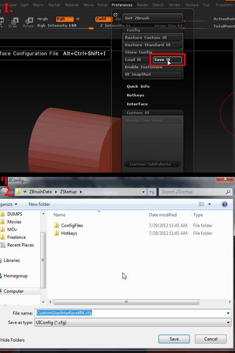Open the Stroke menu
The width and height of the screenshot is (235, 353).
[174, 5]
